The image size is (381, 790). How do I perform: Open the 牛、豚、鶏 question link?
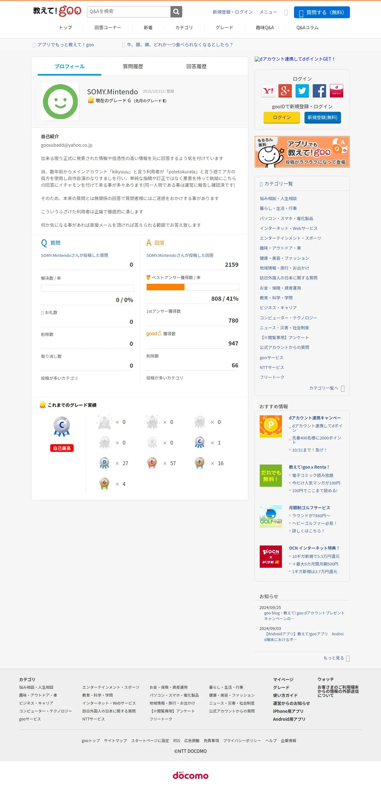click(x=180, y=45)
